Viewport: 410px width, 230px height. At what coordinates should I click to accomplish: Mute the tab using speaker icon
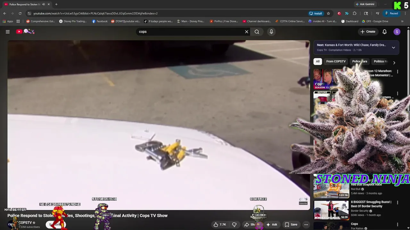(44, 4)
